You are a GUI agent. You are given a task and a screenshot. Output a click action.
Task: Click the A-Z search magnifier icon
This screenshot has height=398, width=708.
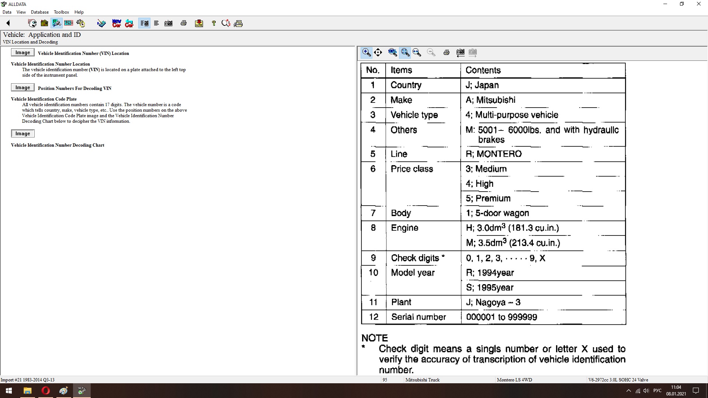(226, 23)
